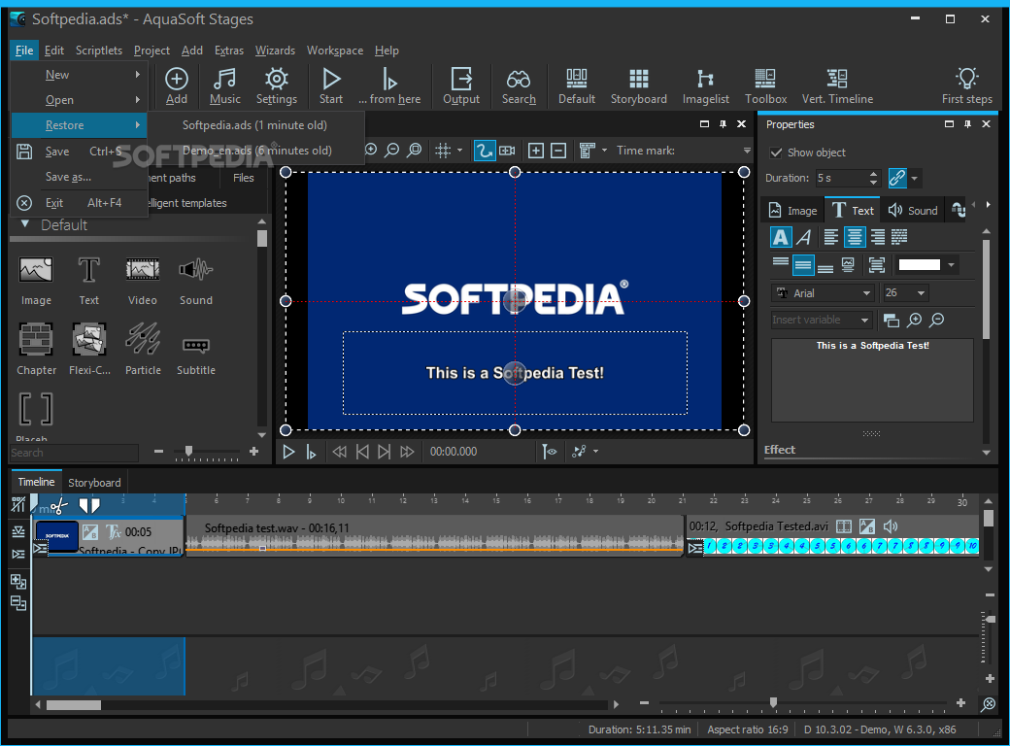Collapse the Default toolbox group
This screenshot has height=746, width=1010.
coord(25,224)
